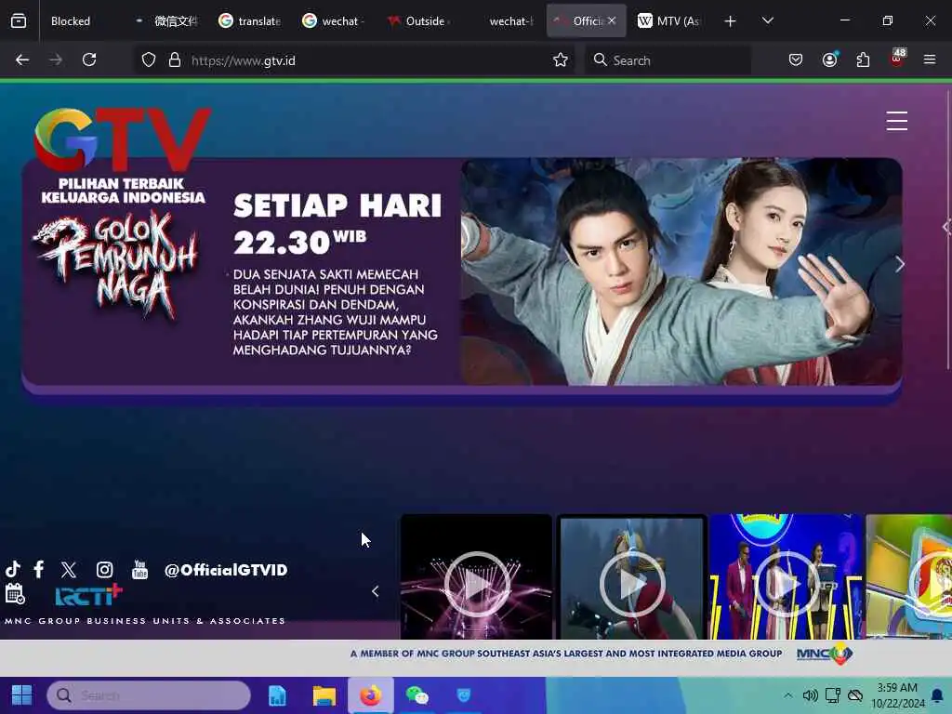The width and height of the screenshot is (952, 714).
Task: Switch to the wechat Google tab
Action: coord(335,20)
